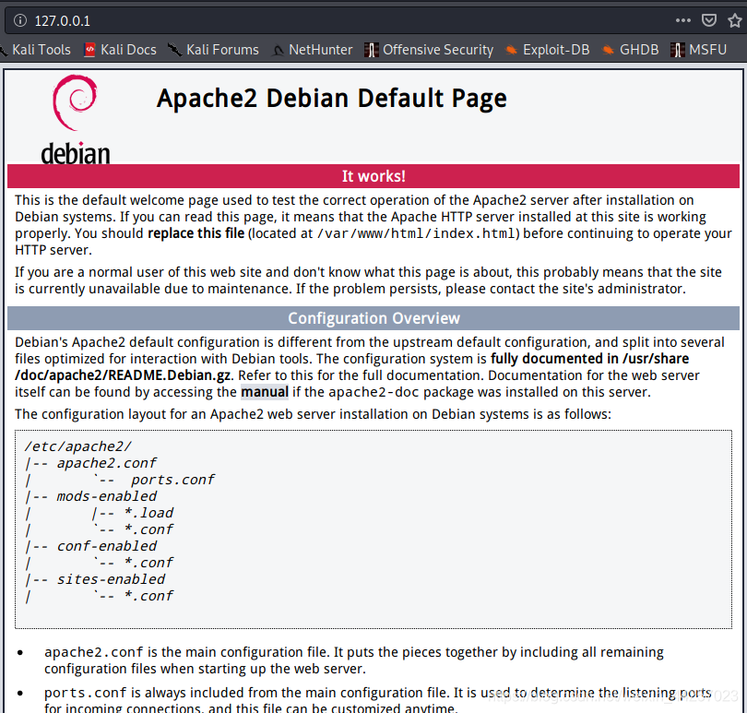The height and width of the screenshot is (713, 747).
Task: Open the Kali Tools bookmark
Action: pos(36,50)
